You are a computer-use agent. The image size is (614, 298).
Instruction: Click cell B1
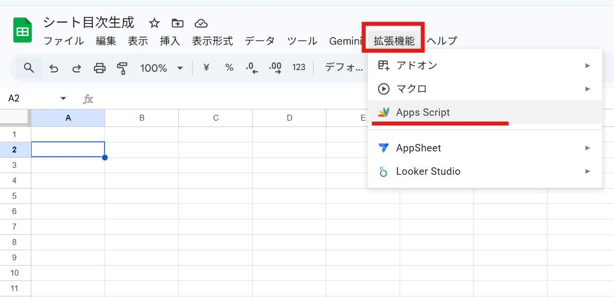click(x=142, y=134)
